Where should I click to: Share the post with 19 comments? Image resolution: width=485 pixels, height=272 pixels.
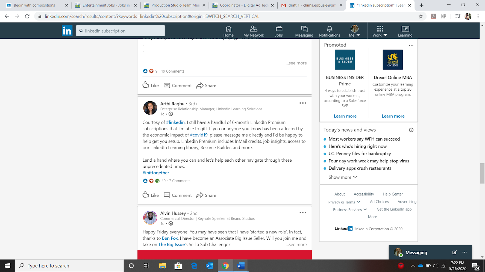(x=206, y=86)
